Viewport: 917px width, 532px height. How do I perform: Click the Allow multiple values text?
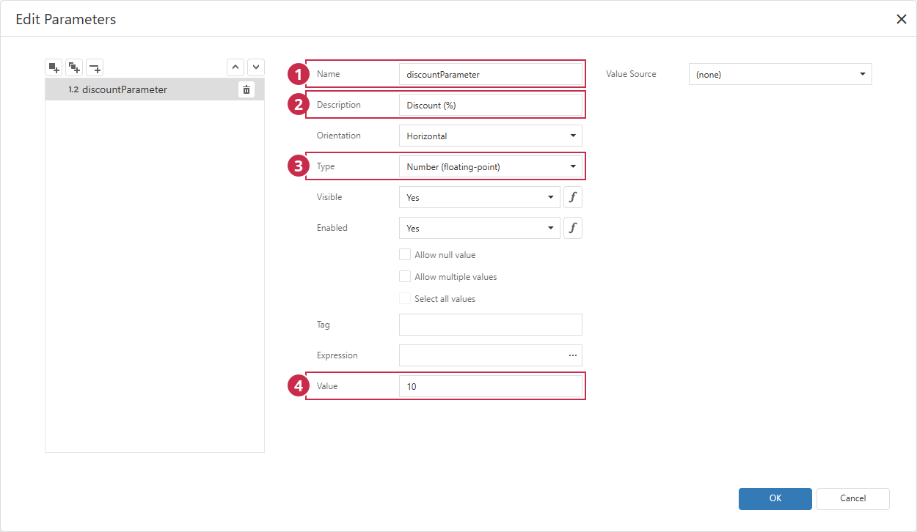[x=456, y=277]
